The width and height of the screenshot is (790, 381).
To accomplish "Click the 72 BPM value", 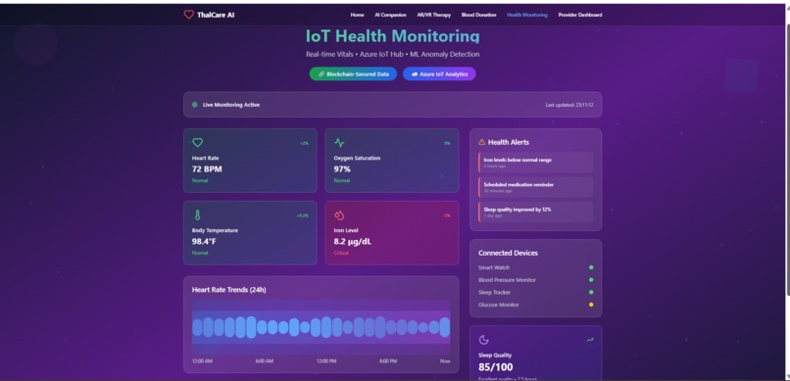I will [x=207, y=169].
